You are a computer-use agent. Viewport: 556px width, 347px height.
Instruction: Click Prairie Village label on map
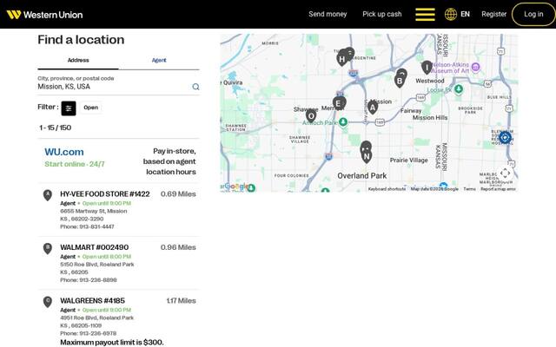[x=409, y=160]
